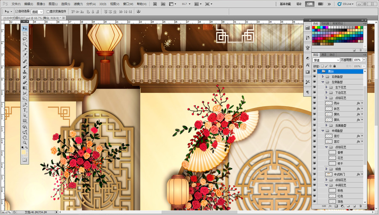The image size is (379, 215).
Task: Open the Paragraph panel icon in the dock
Action: click(x=307, y=92)
